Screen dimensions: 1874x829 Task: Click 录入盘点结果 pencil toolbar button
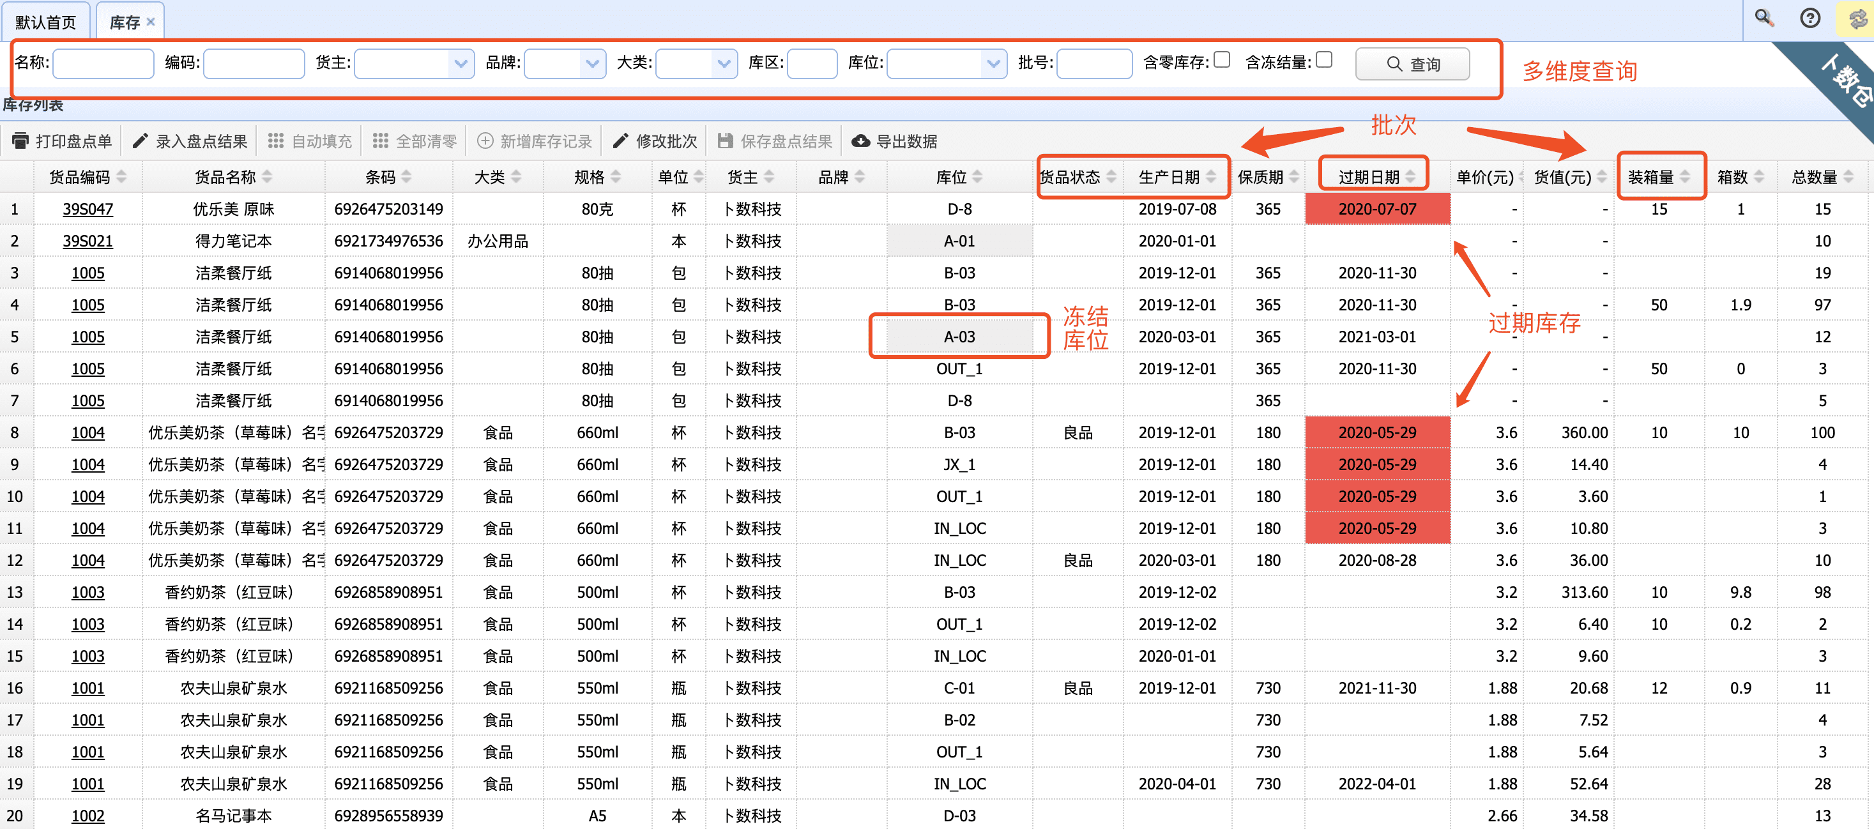click(x=190, y=141)
